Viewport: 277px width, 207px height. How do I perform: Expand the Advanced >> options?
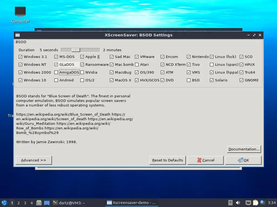point(34,160)
